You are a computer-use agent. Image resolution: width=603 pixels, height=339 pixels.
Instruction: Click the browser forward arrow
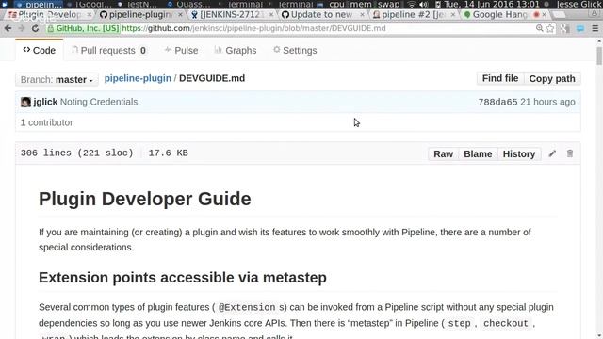(x=22, y=28)
